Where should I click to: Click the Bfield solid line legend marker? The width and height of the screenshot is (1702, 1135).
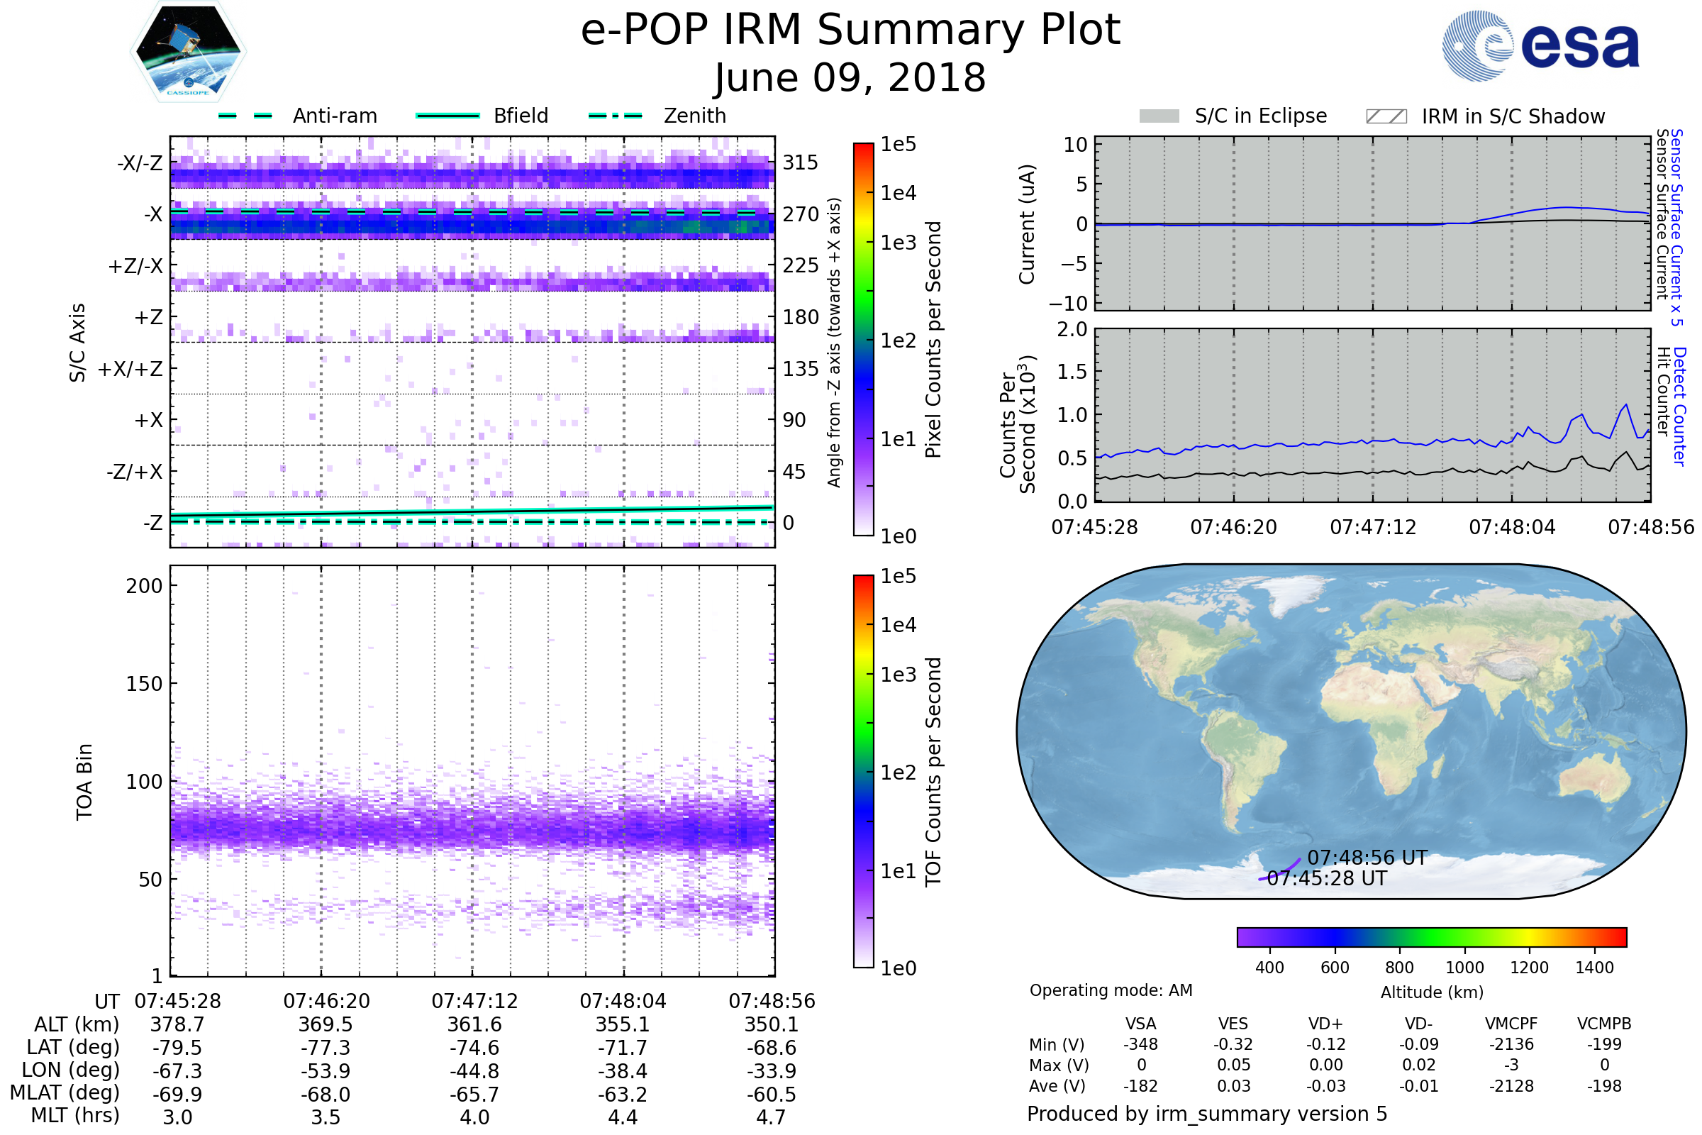(x=447, y=116)
